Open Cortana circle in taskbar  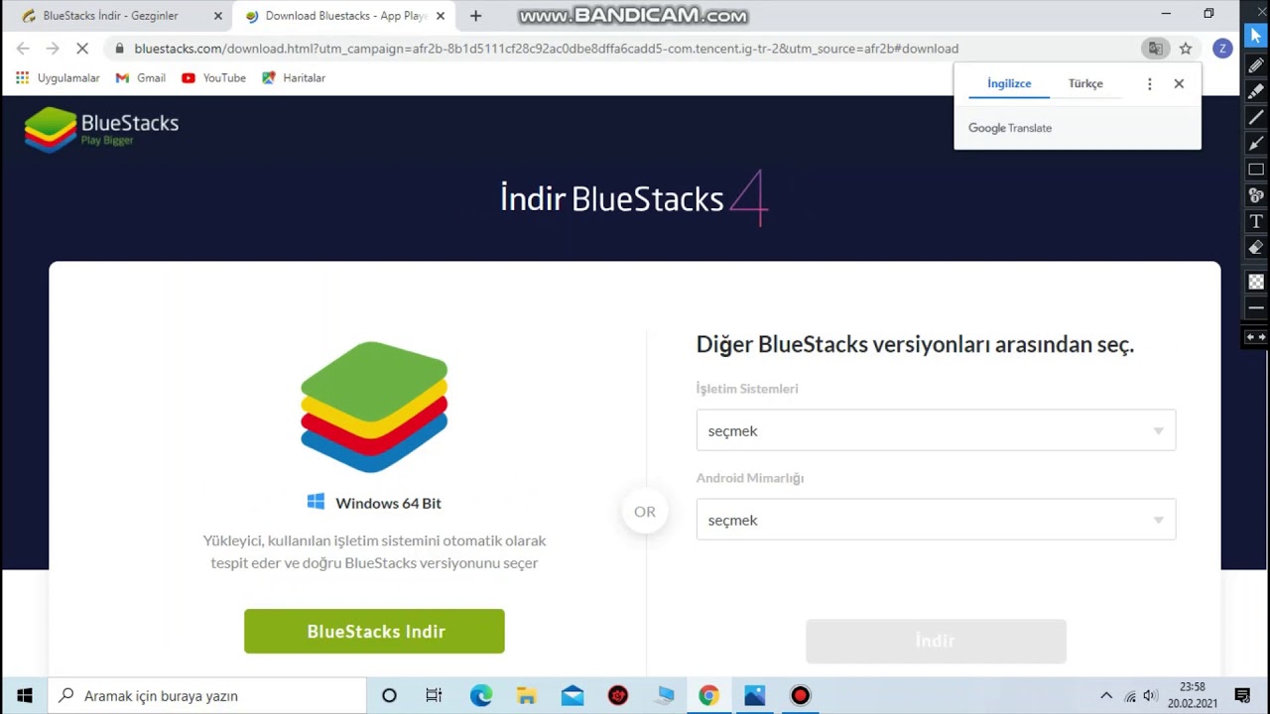click(x=389, y=695)
